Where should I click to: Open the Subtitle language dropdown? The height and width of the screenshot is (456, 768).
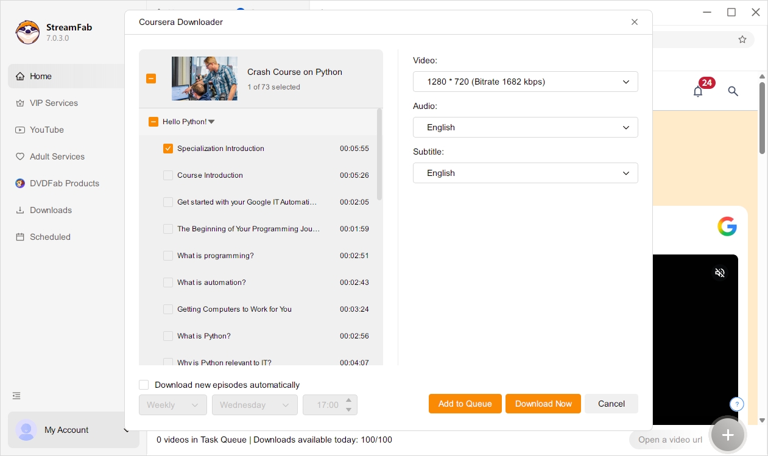coord(526,173)
